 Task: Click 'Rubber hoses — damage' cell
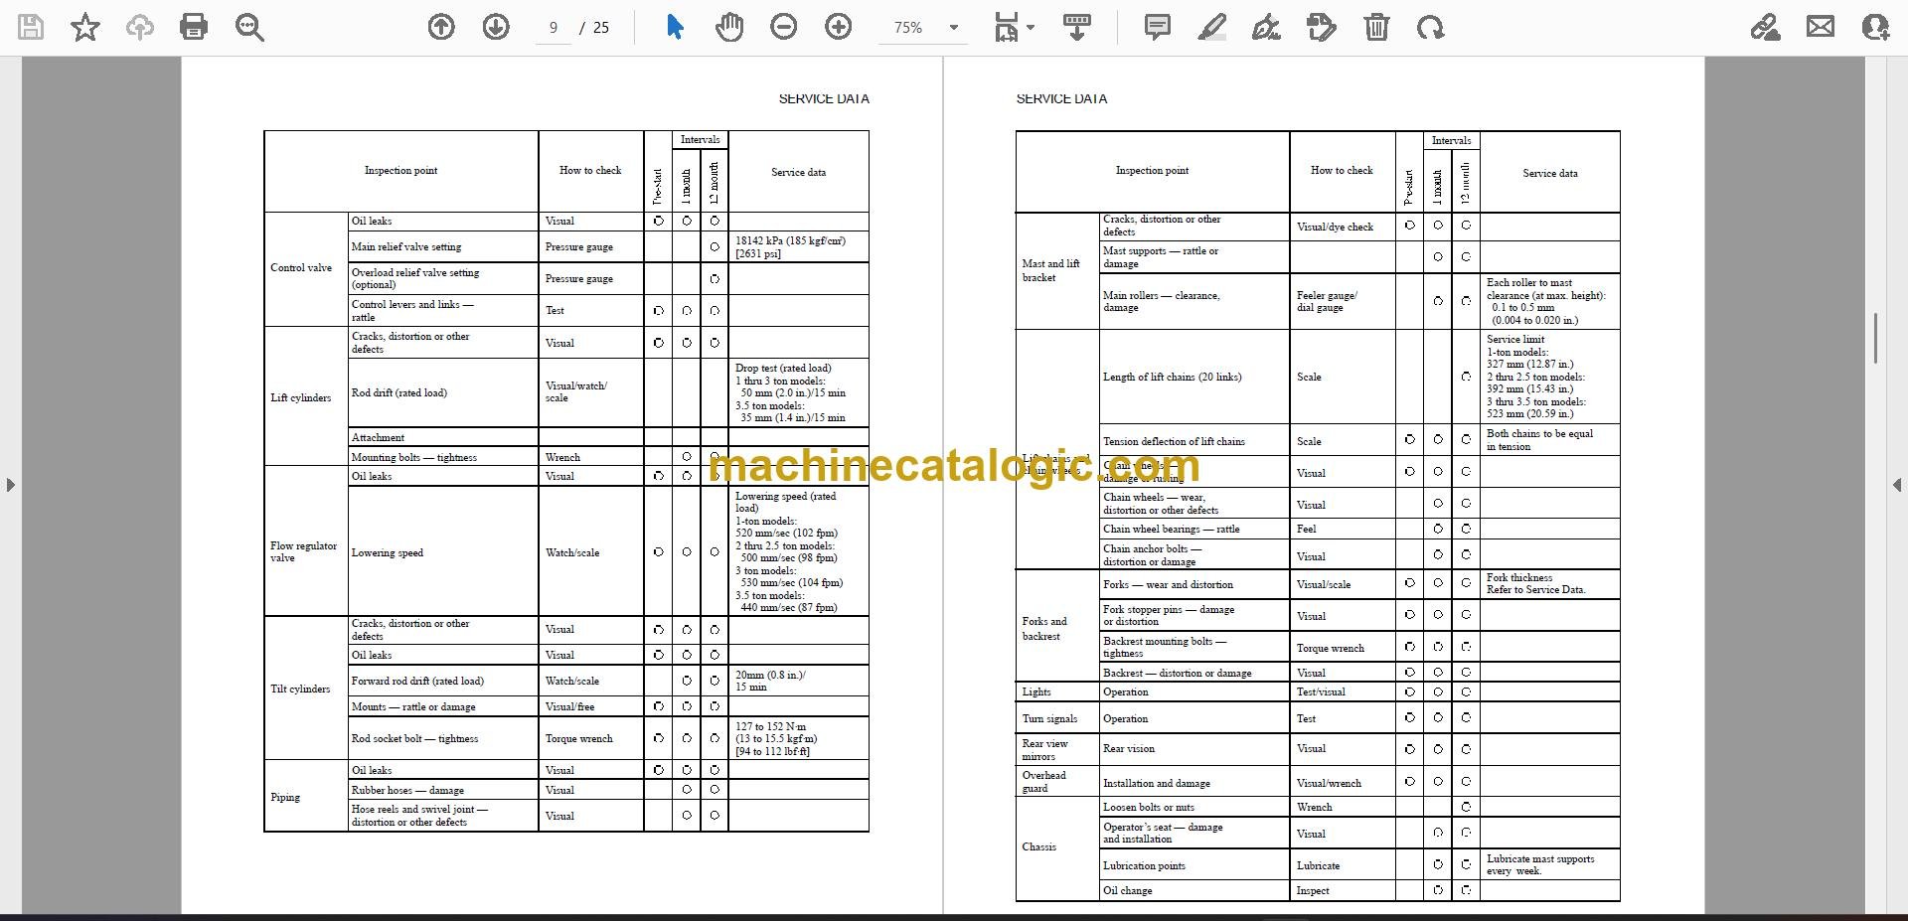click(442, 790)
